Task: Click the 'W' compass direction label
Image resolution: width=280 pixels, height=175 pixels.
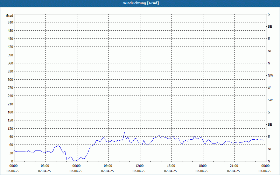Action: pos(269,88)
